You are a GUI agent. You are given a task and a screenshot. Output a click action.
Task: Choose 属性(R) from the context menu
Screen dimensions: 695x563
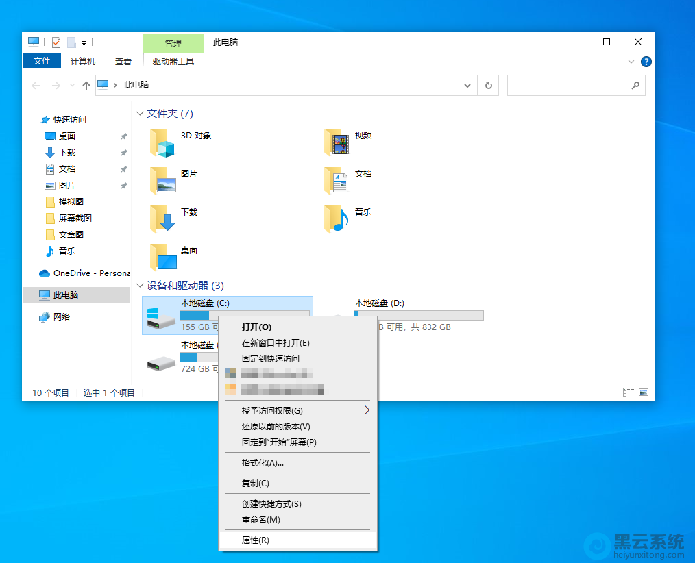tap(256, 540)
